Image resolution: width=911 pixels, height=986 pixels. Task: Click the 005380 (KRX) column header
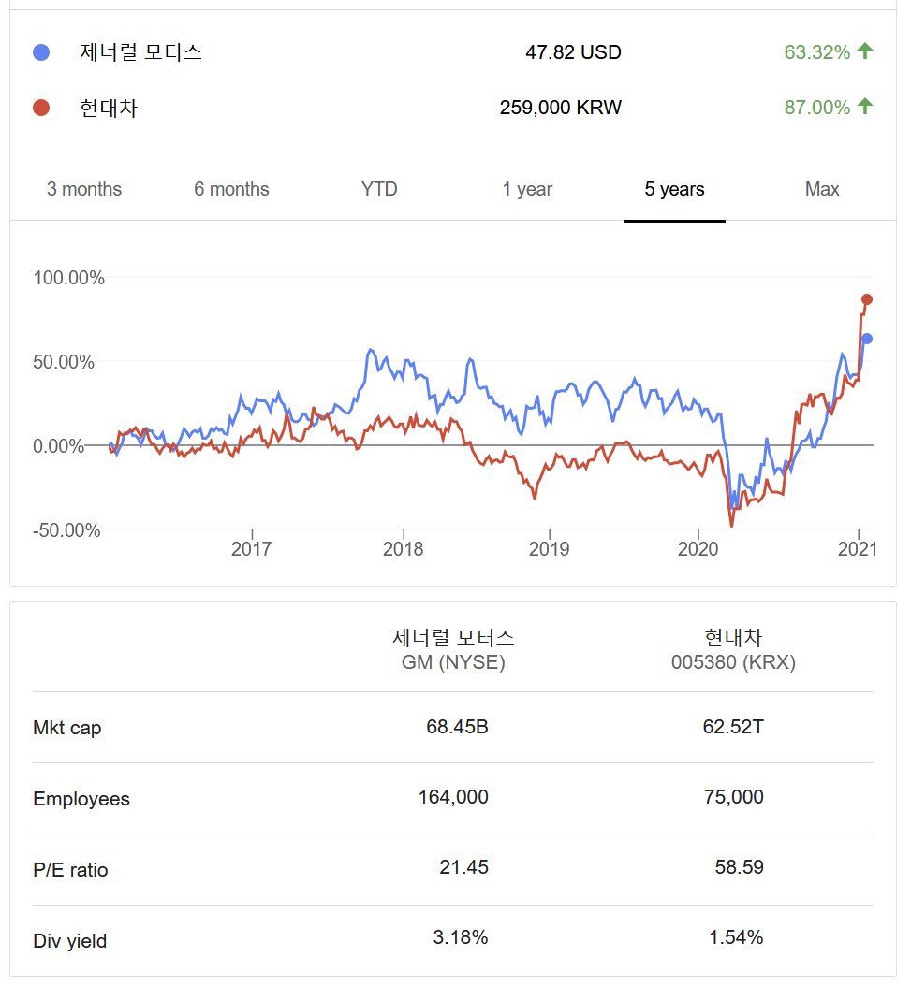733,662
